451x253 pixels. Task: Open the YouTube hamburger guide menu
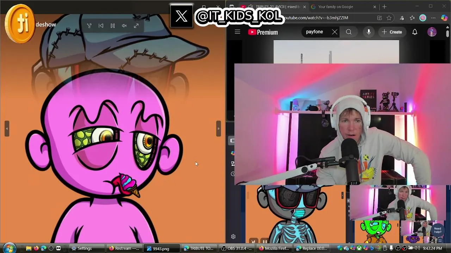(x=237, y=32)
